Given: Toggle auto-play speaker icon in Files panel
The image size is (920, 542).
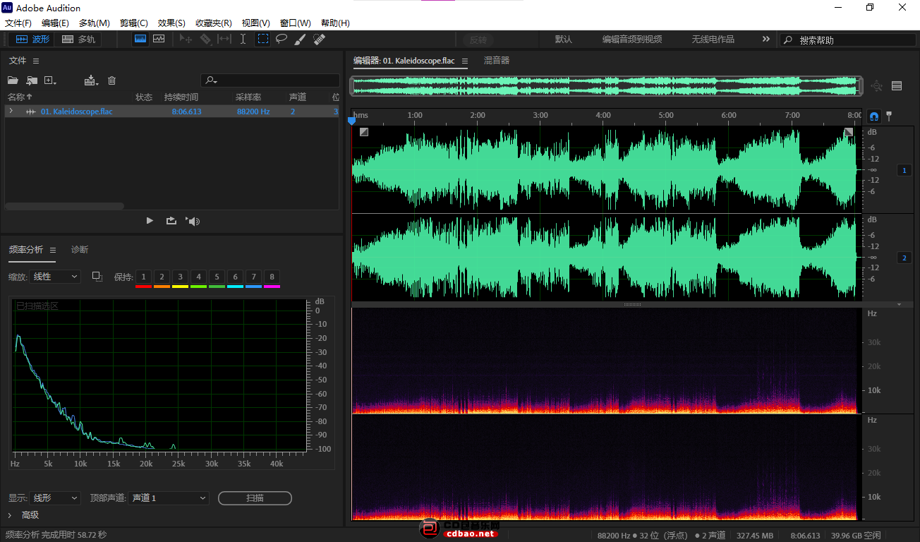Looking at the screenshot, I should point(193,221).
